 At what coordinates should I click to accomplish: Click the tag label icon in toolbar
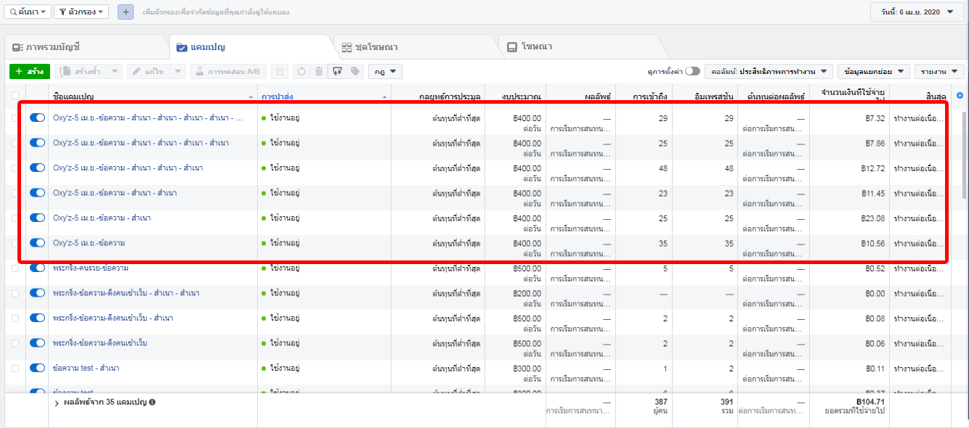tap(354, 71)
